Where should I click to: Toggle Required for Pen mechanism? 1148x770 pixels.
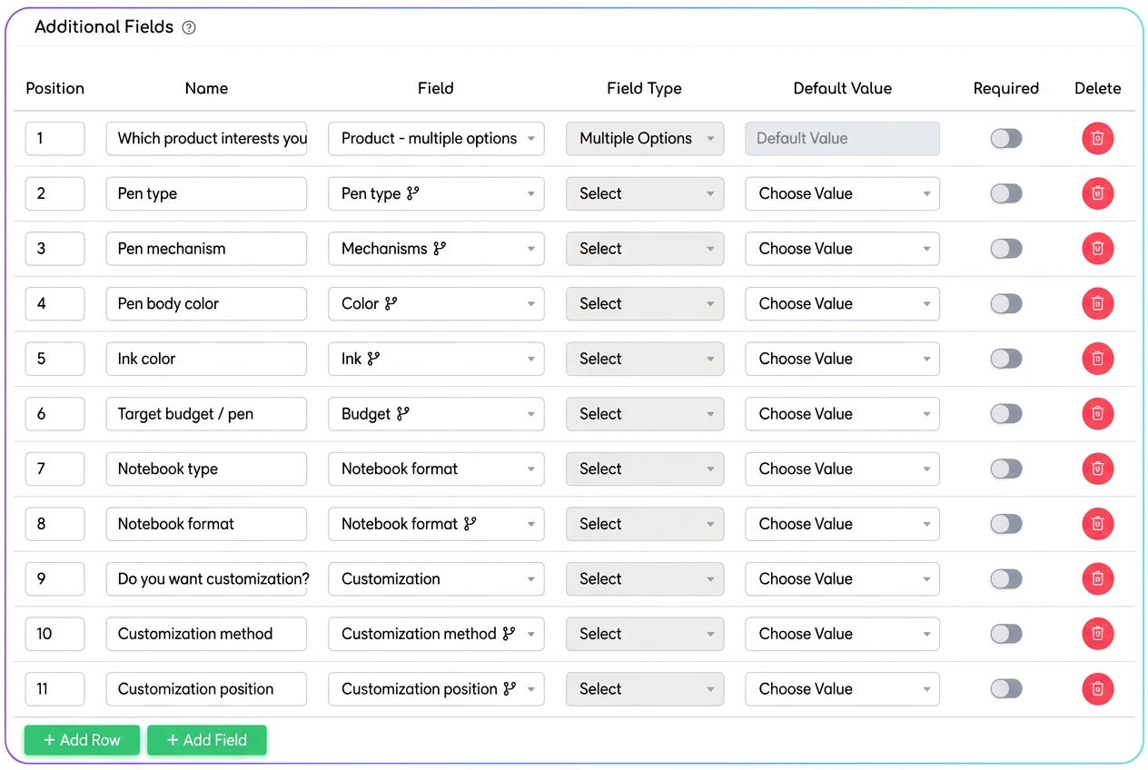(1005, 249)
